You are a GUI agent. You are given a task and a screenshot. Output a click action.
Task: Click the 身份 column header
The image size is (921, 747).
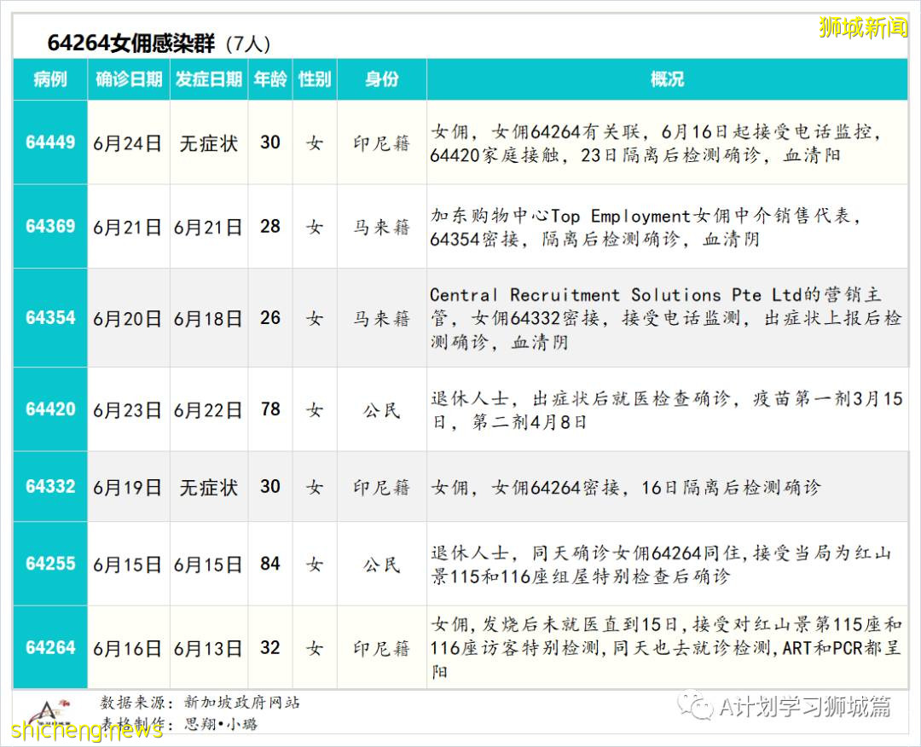(382, 79)
